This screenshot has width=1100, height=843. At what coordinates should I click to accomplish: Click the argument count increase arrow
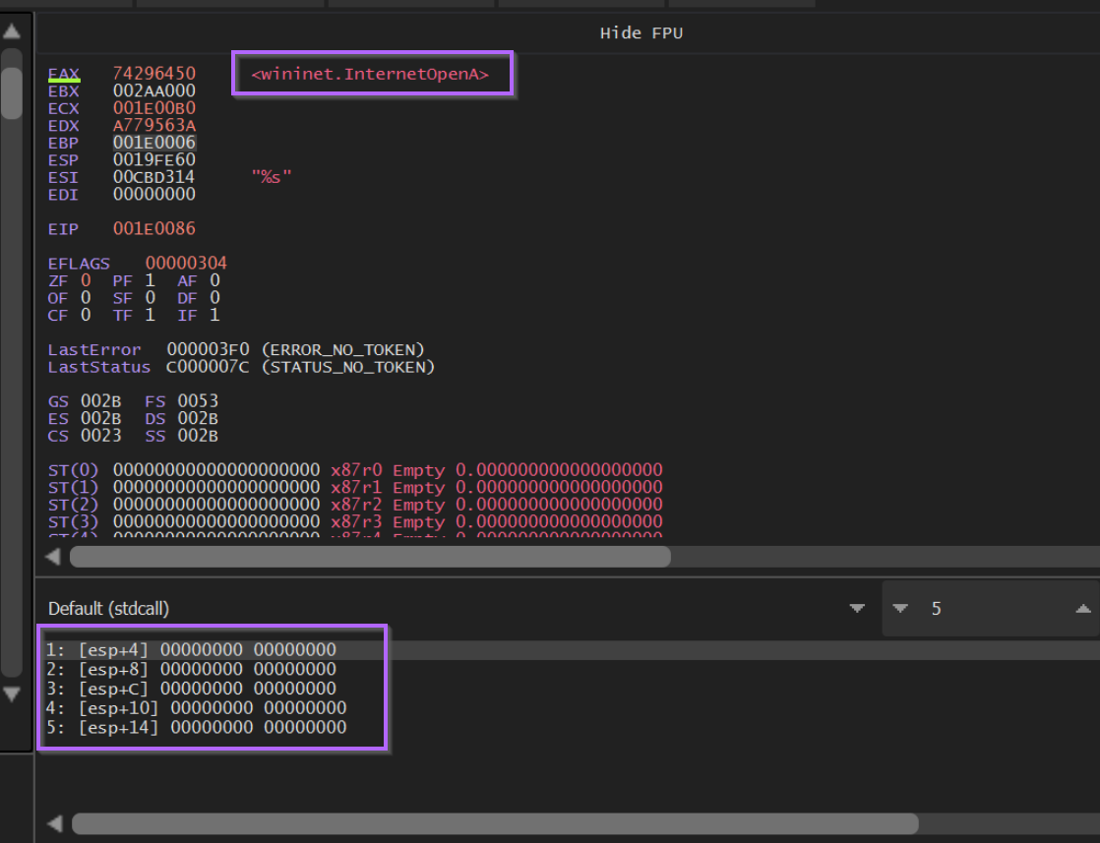coord(1084,609)
